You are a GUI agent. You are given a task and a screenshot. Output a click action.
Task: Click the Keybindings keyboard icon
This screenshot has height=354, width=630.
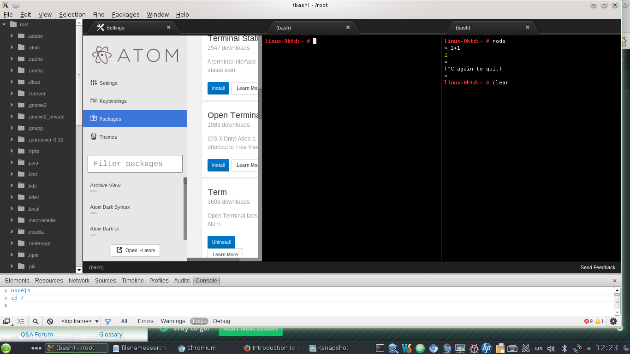(x=94, y=101)
